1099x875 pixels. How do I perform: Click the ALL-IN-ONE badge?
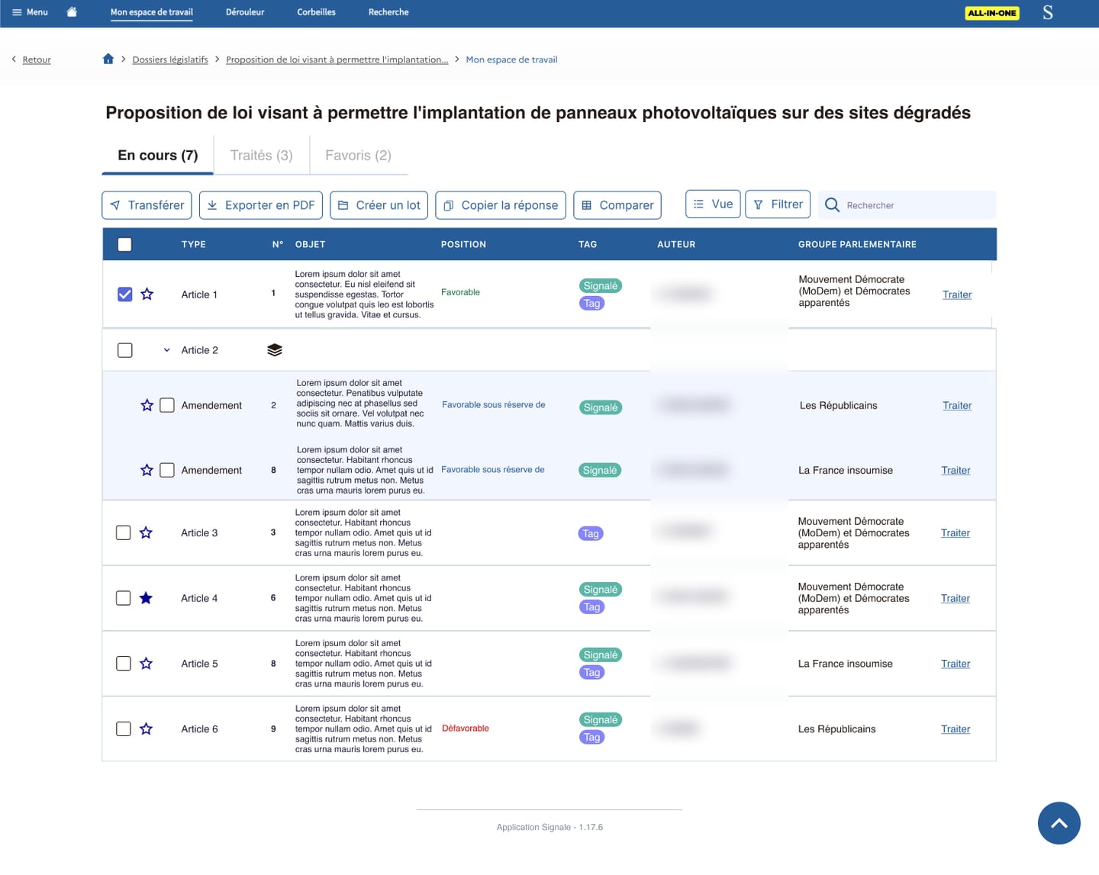[992, 13]
